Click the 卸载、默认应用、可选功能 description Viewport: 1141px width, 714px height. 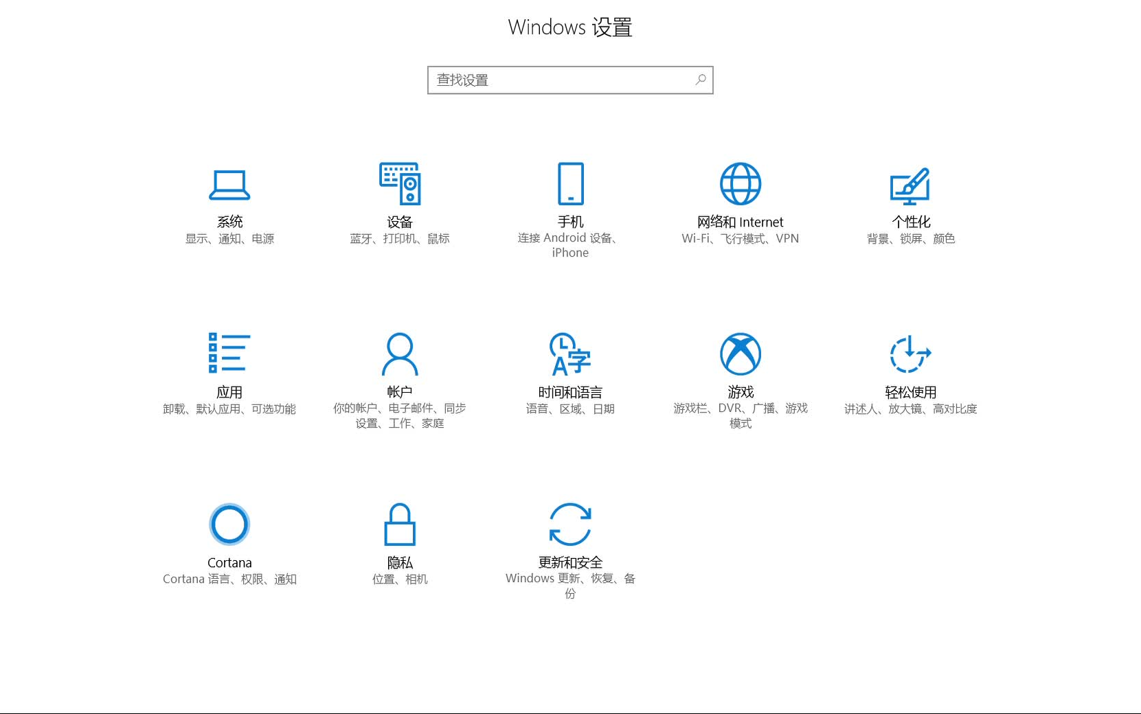pos(229,409)
